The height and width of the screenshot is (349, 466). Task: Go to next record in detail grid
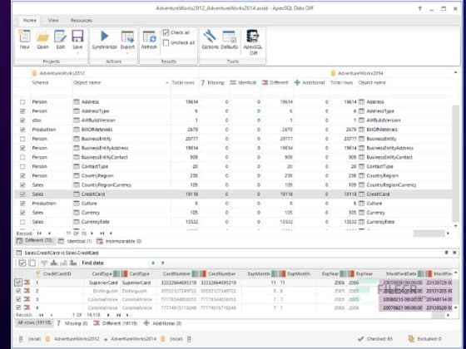tap(108, 315)
